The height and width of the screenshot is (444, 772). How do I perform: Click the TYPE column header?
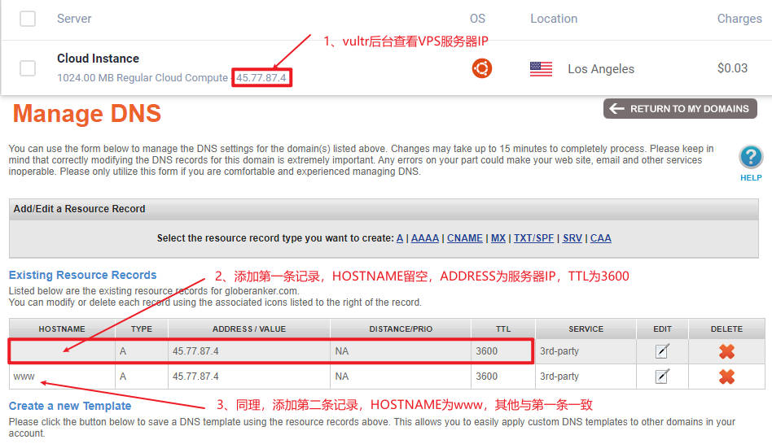pos(142,329)
